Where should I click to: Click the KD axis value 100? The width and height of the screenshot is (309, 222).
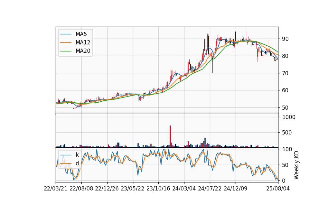click(287, 149)
